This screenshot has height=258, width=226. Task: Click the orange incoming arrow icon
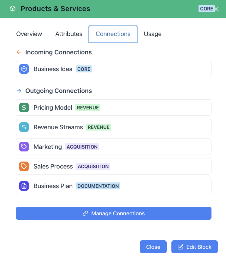click(19, 52)
